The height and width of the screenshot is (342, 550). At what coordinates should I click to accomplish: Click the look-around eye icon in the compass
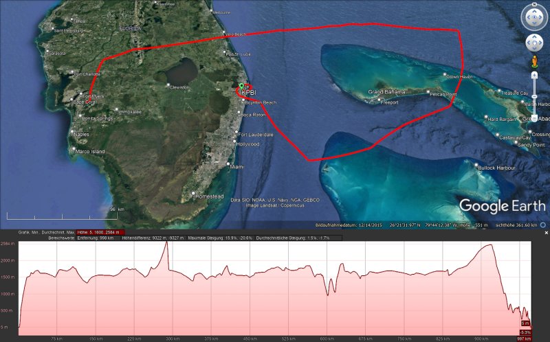[x=534, y=18]
